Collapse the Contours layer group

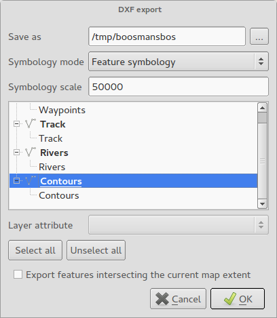pos(16,180)
